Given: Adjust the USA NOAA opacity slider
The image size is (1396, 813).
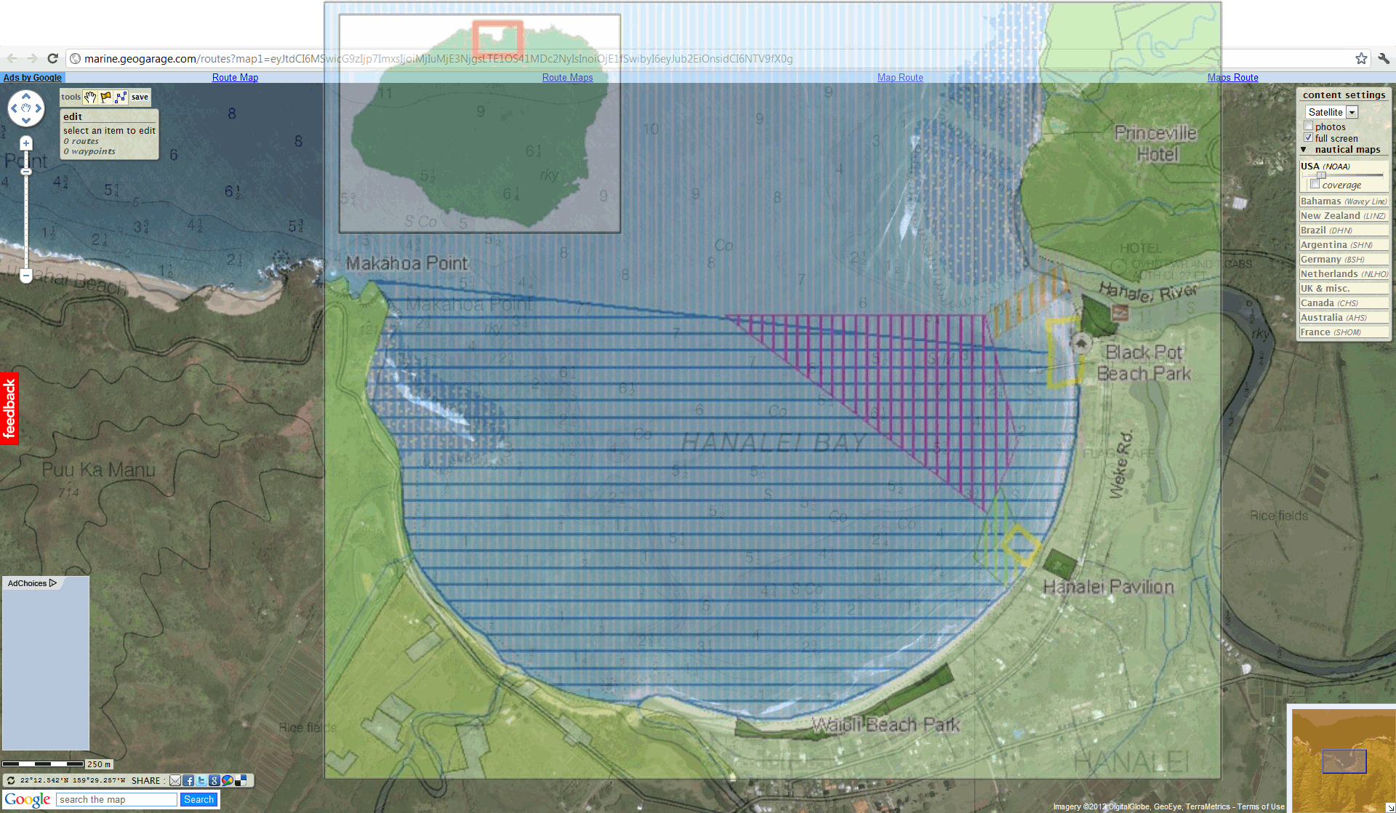Looking at the screenshot, I should pos(1321,175).
